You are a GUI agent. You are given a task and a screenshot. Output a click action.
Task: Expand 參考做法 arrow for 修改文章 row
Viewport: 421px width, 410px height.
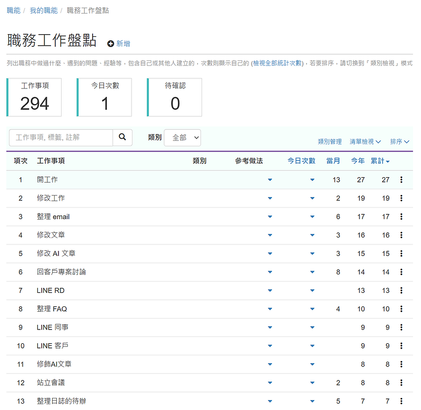pos(270,235)
